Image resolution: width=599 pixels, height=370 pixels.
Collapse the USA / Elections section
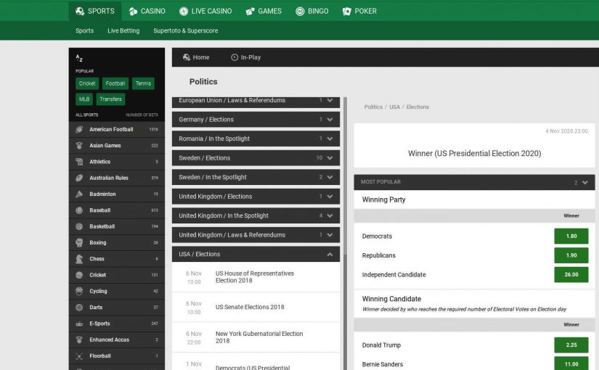coord(330,255)
